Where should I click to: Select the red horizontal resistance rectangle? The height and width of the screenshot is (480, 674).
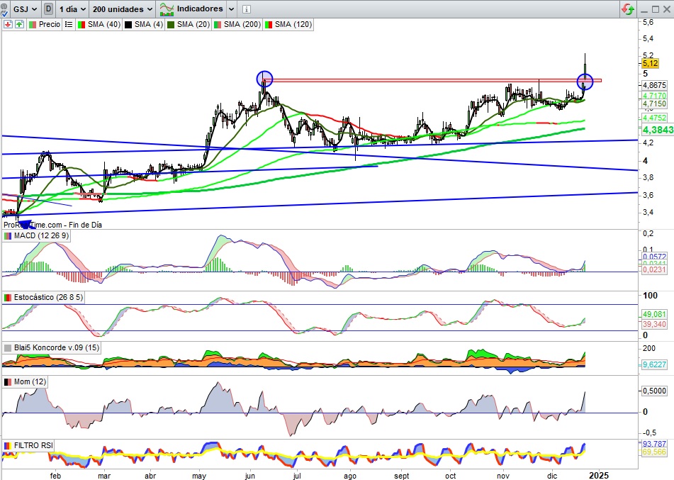coord(432,80)
